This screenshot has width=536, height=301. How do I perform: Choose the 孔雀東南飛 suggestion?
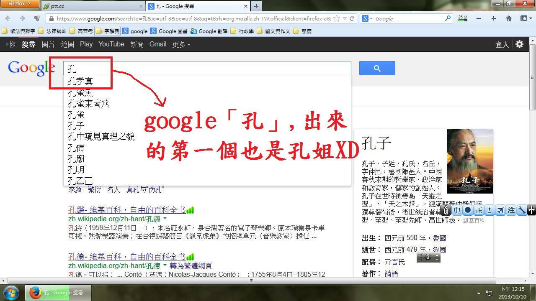coord(207,103)
